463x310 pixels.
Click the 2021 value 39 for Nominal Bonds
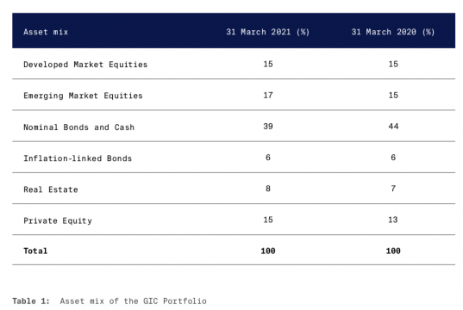(x=268, y=127)
